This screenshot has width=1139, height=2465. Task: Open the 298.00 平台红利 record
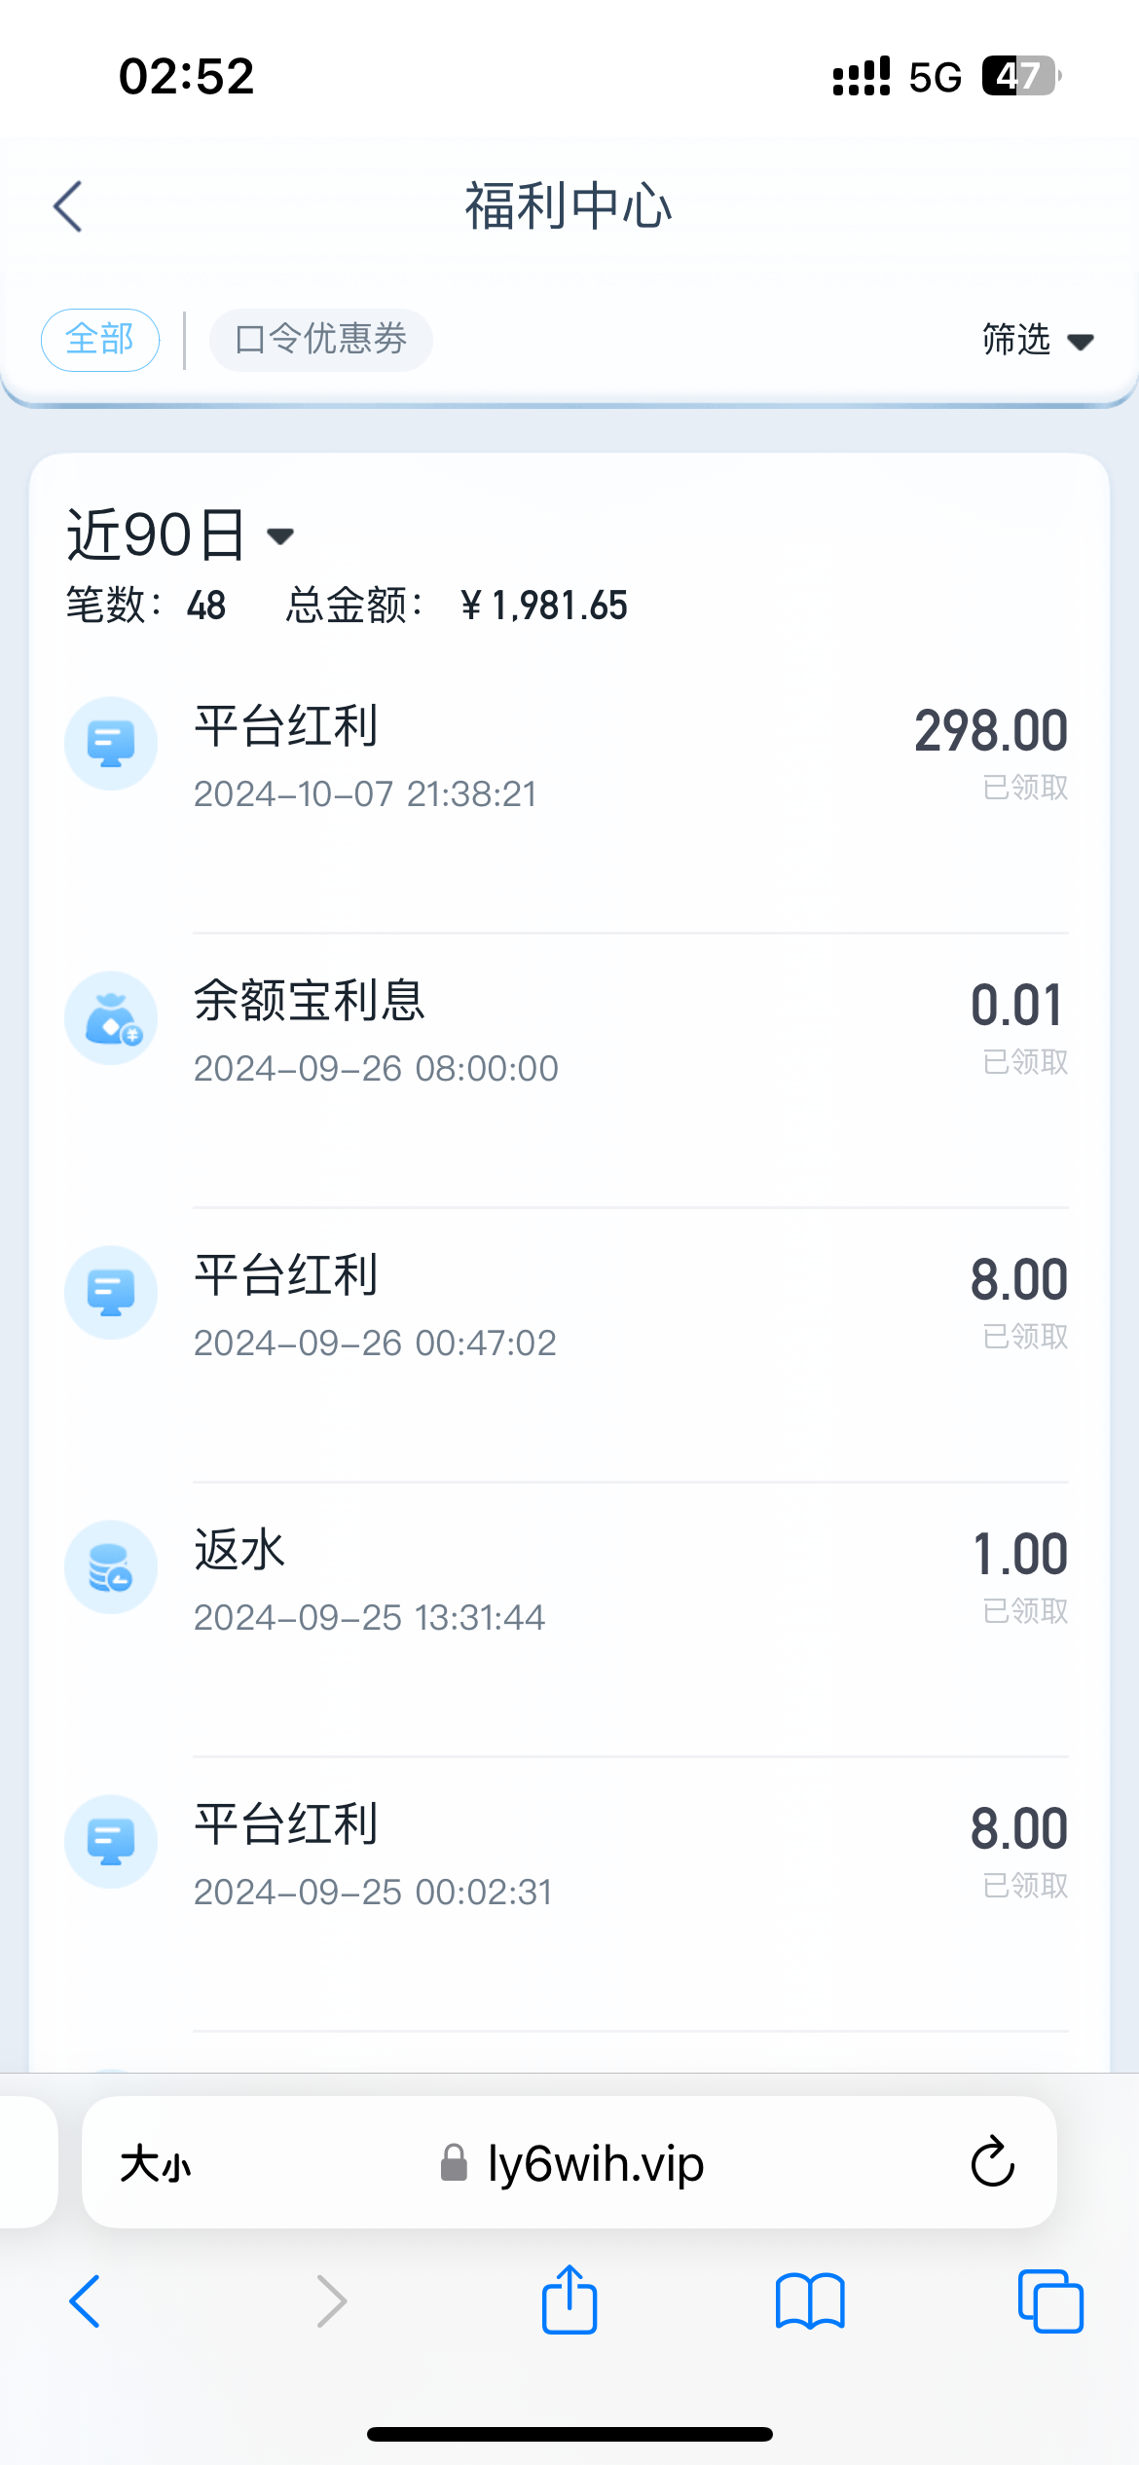[623, 759]
